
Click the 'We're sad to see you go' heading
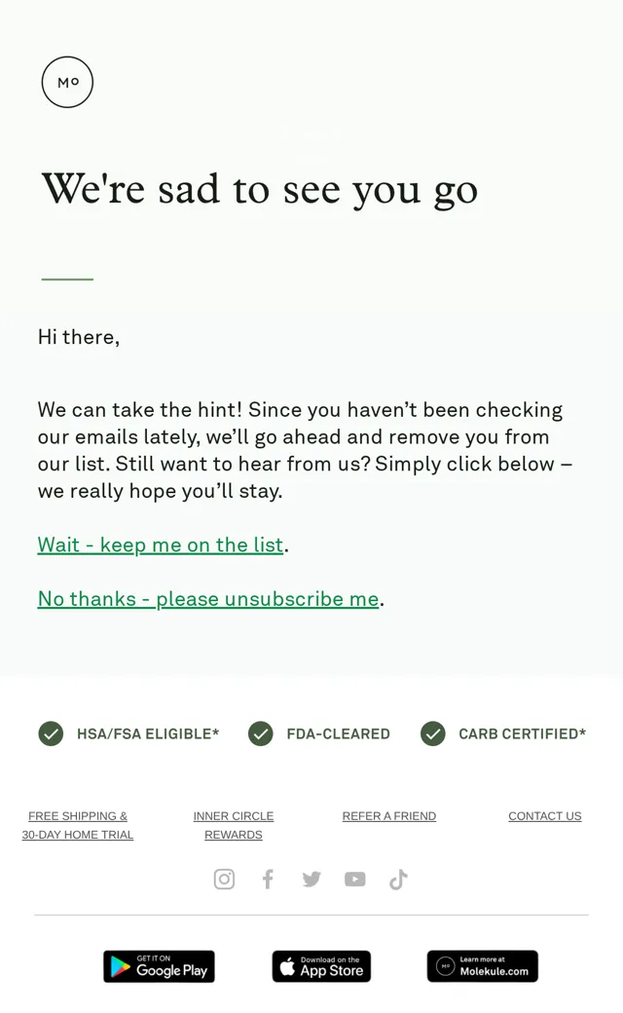[x=260, y=190]
